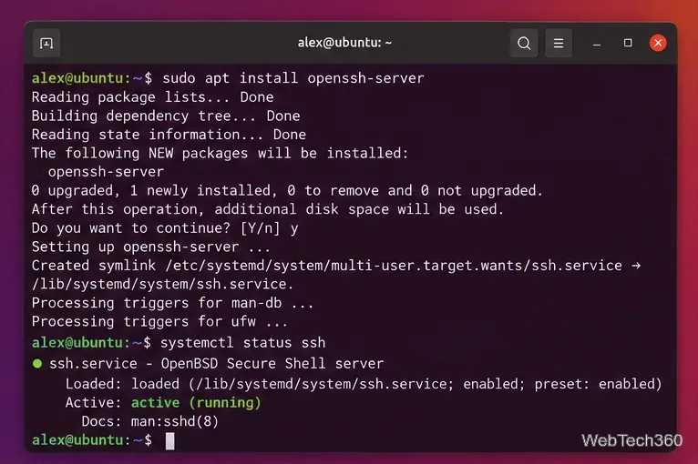The width and height of the screenshot is (698, 464).
Task: Open the hamburger menu
Action: pyautogui.click(x=559, y=43)
